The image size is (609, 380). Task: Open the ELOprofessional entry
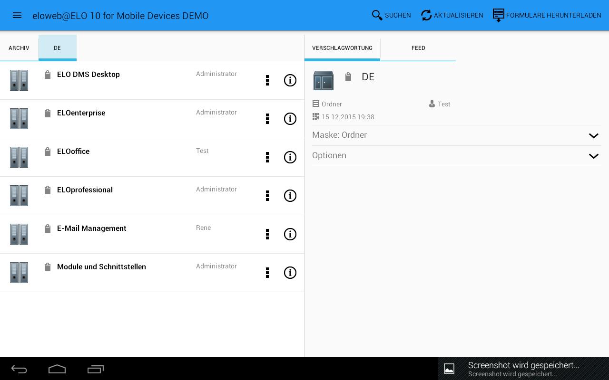pyautogui.click(x=152, y=196)
